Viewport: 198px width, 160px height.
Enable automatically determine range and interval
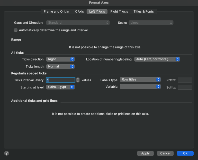(16, 30)
